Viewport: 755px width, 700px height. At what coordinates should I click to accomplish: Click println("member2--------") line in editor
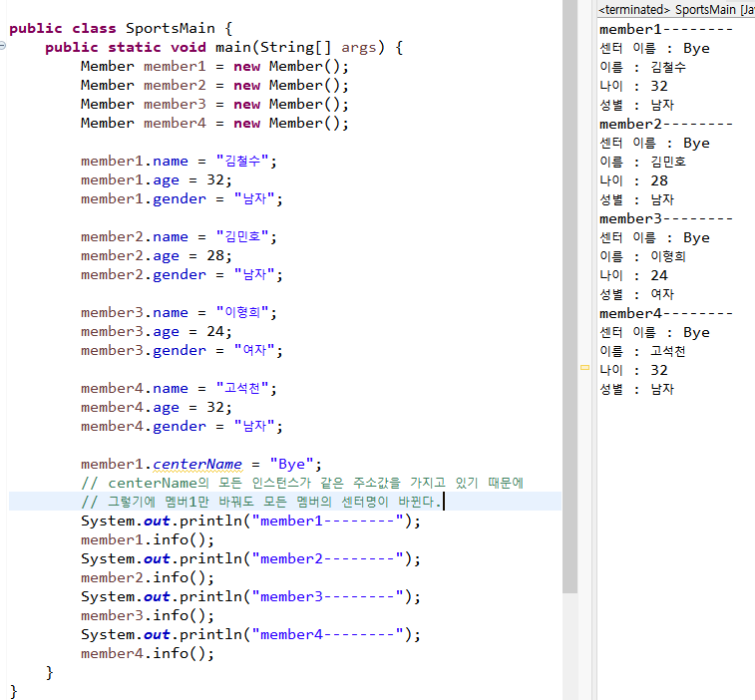(x=250, y=559)
